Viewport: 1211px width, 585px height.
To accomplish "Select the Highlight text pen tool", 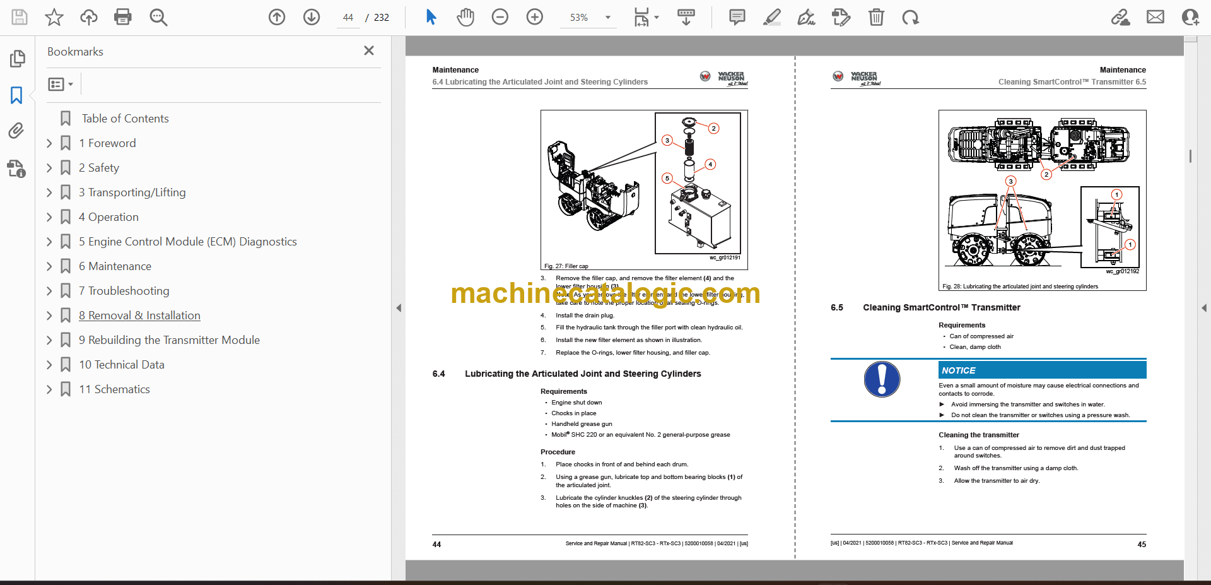I will [x=771, y=17].
